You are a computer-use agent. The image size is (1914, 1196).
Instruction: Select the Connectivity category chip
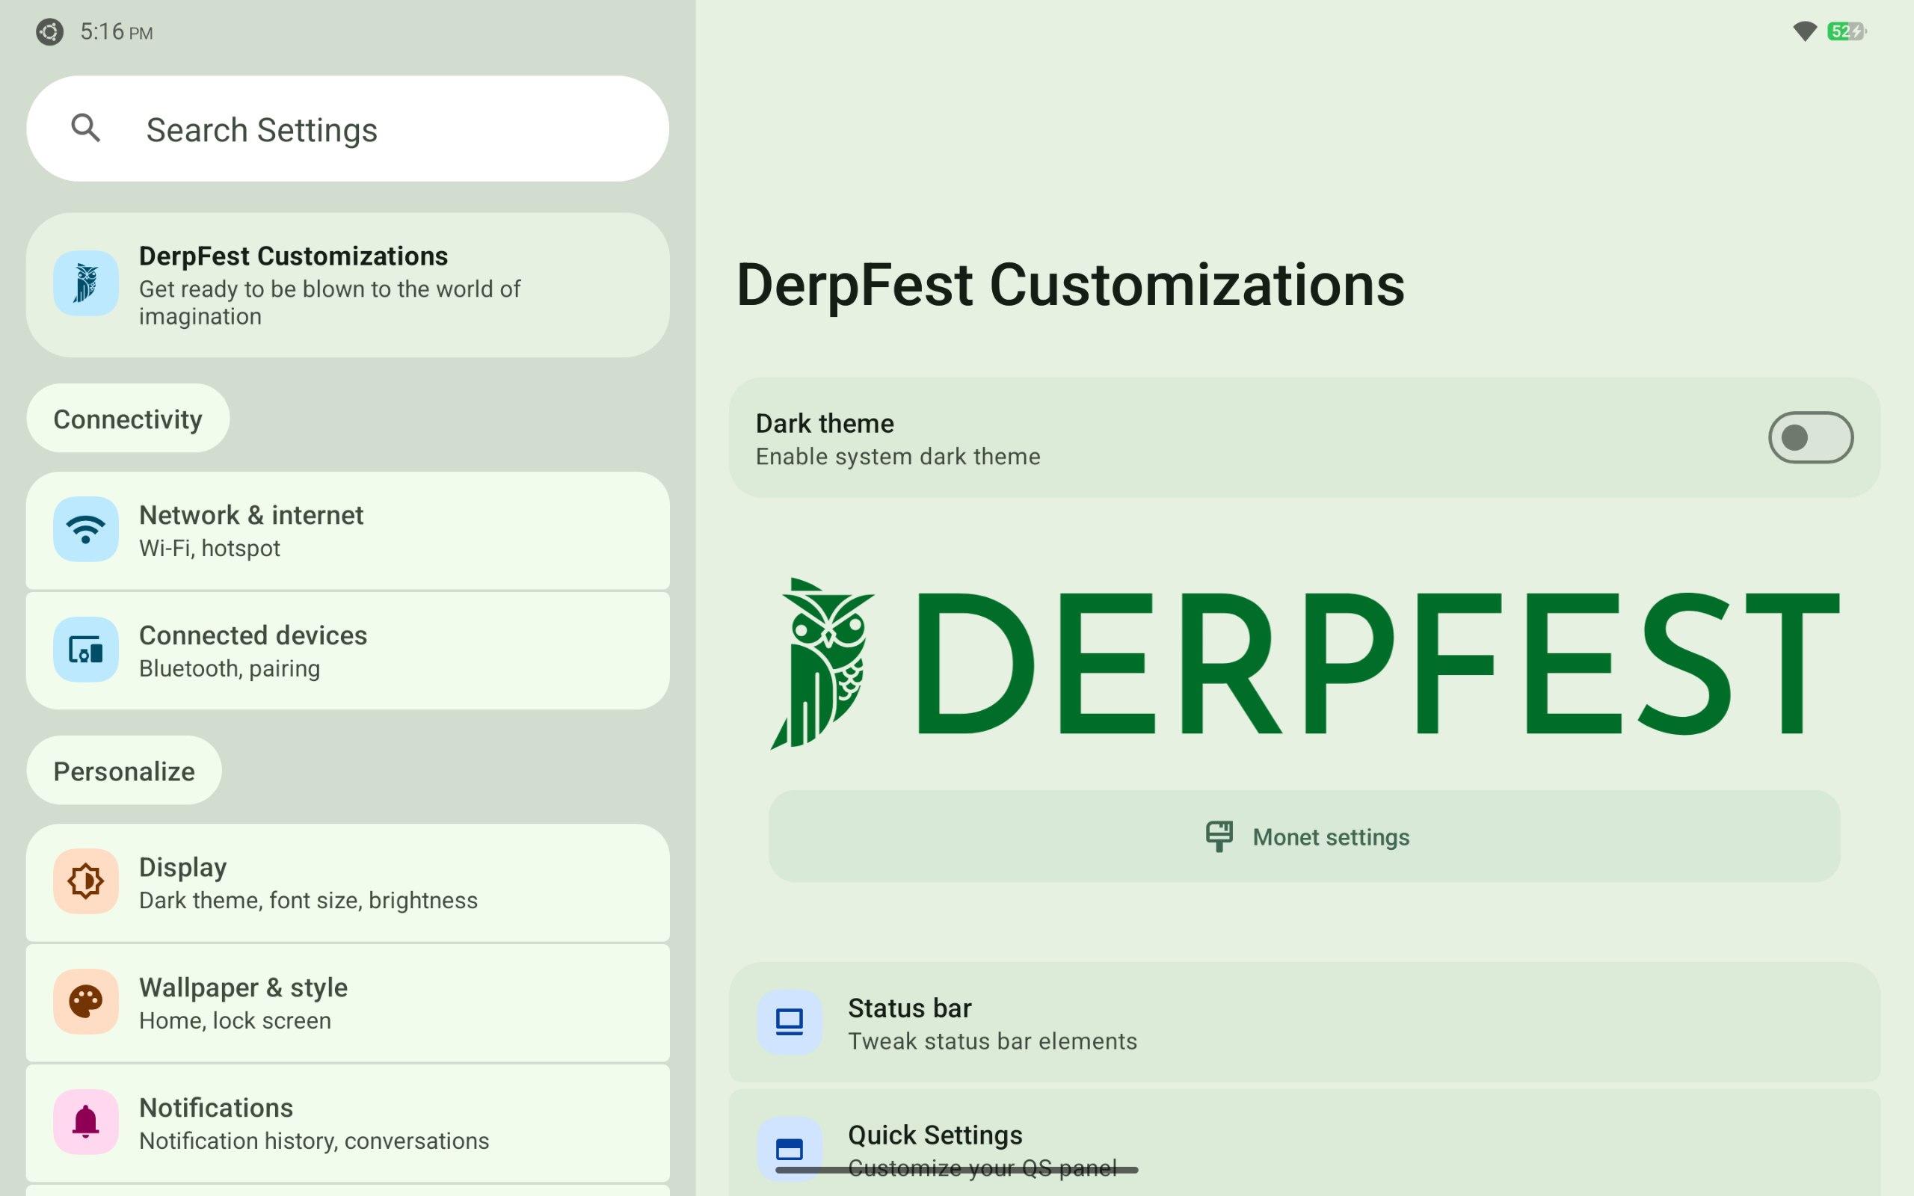(127, 419)
